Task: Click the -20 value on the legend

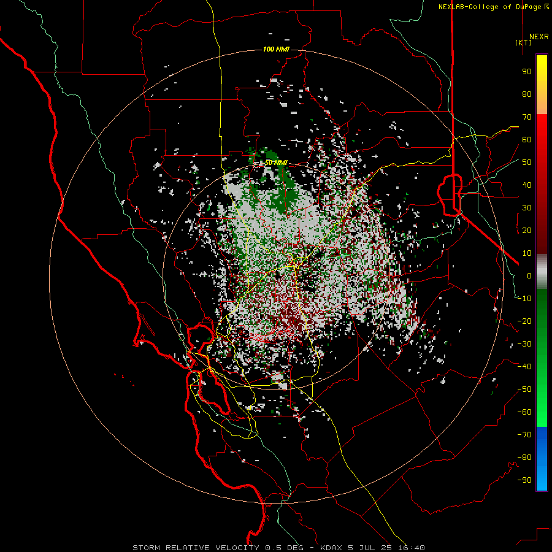Action: (x=524, y=321)
